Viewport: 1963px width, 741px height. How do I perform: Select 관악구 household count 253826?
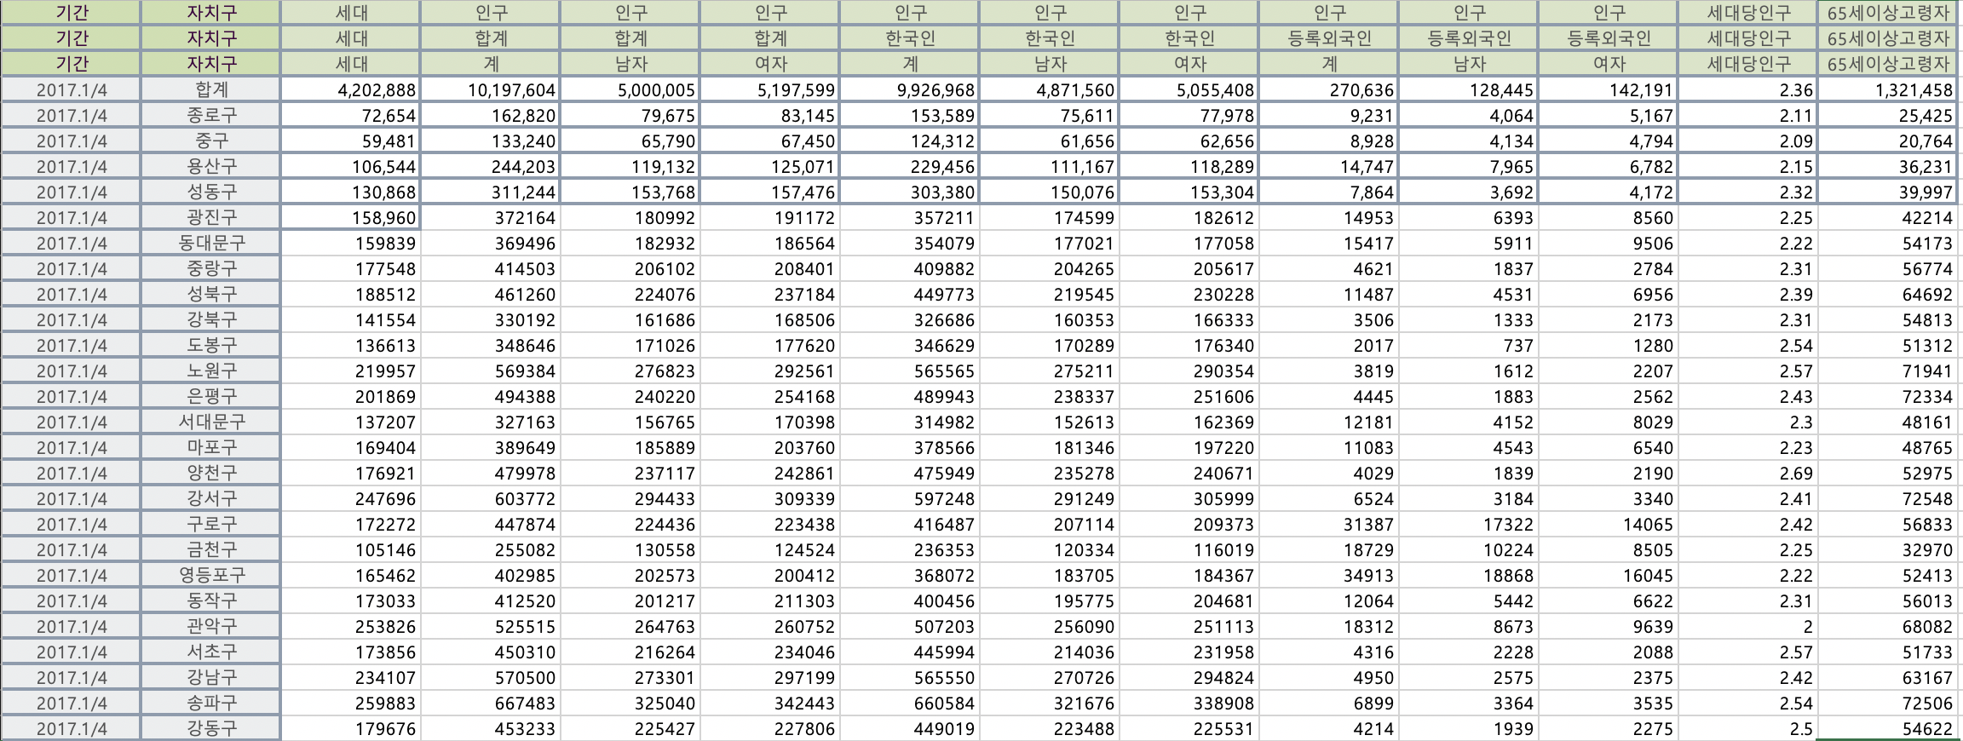coord(350,626)
